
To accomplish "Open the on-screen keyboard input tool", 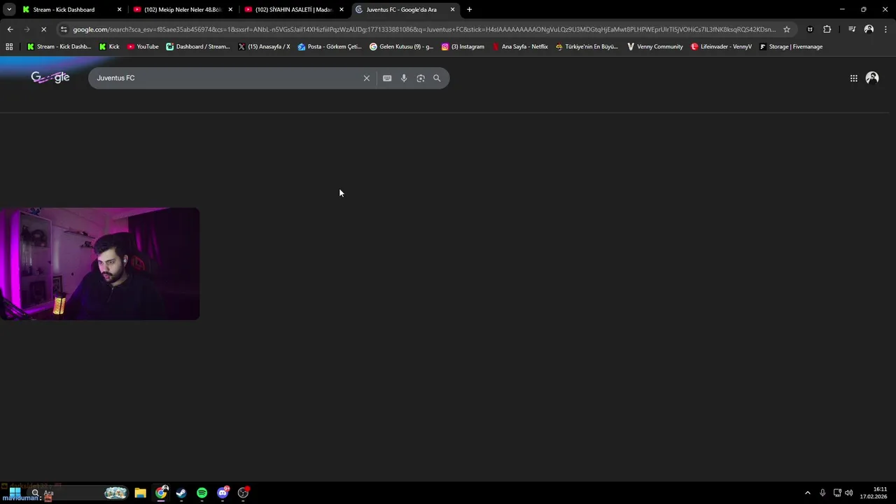I will click(387, 78).
